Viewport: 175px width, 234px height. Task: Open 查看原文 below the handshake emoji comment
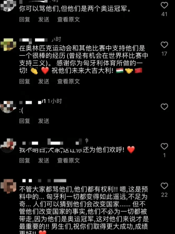68,81
